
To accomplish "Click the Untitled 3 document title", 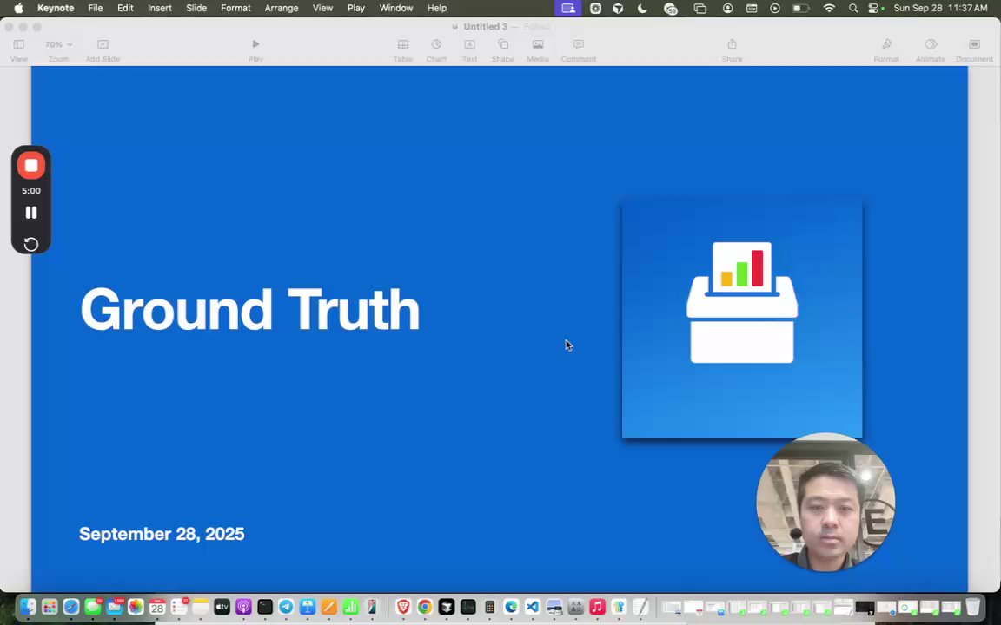I will pos(485,27).
